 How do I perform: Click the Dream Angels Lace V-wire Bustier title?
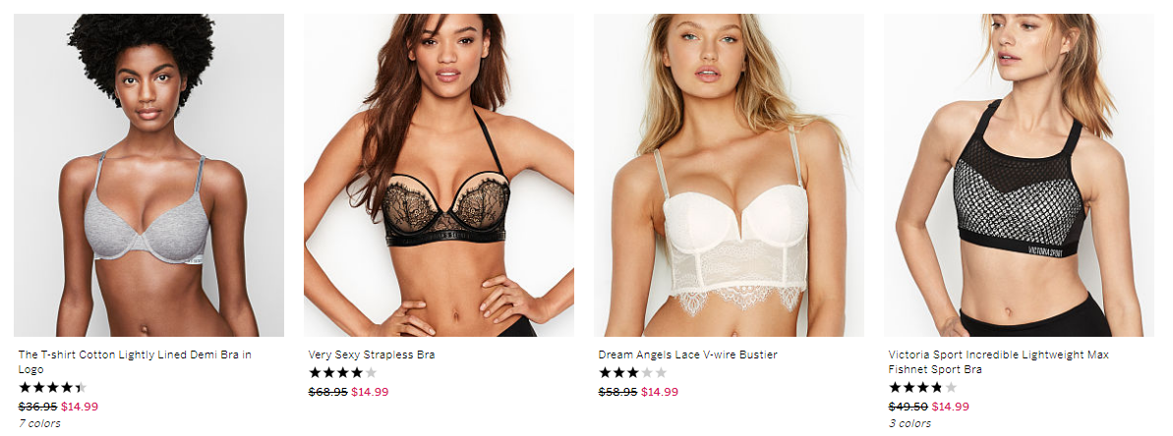(x=687, y=354)
